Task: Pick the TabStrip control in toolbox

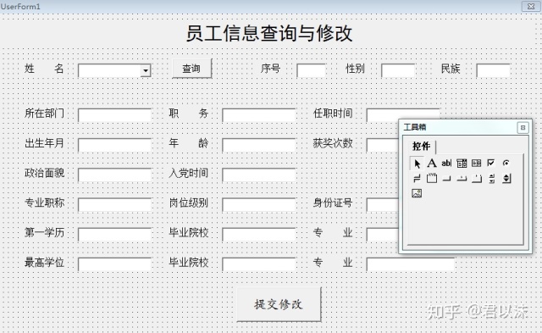Action: point(462,179)
